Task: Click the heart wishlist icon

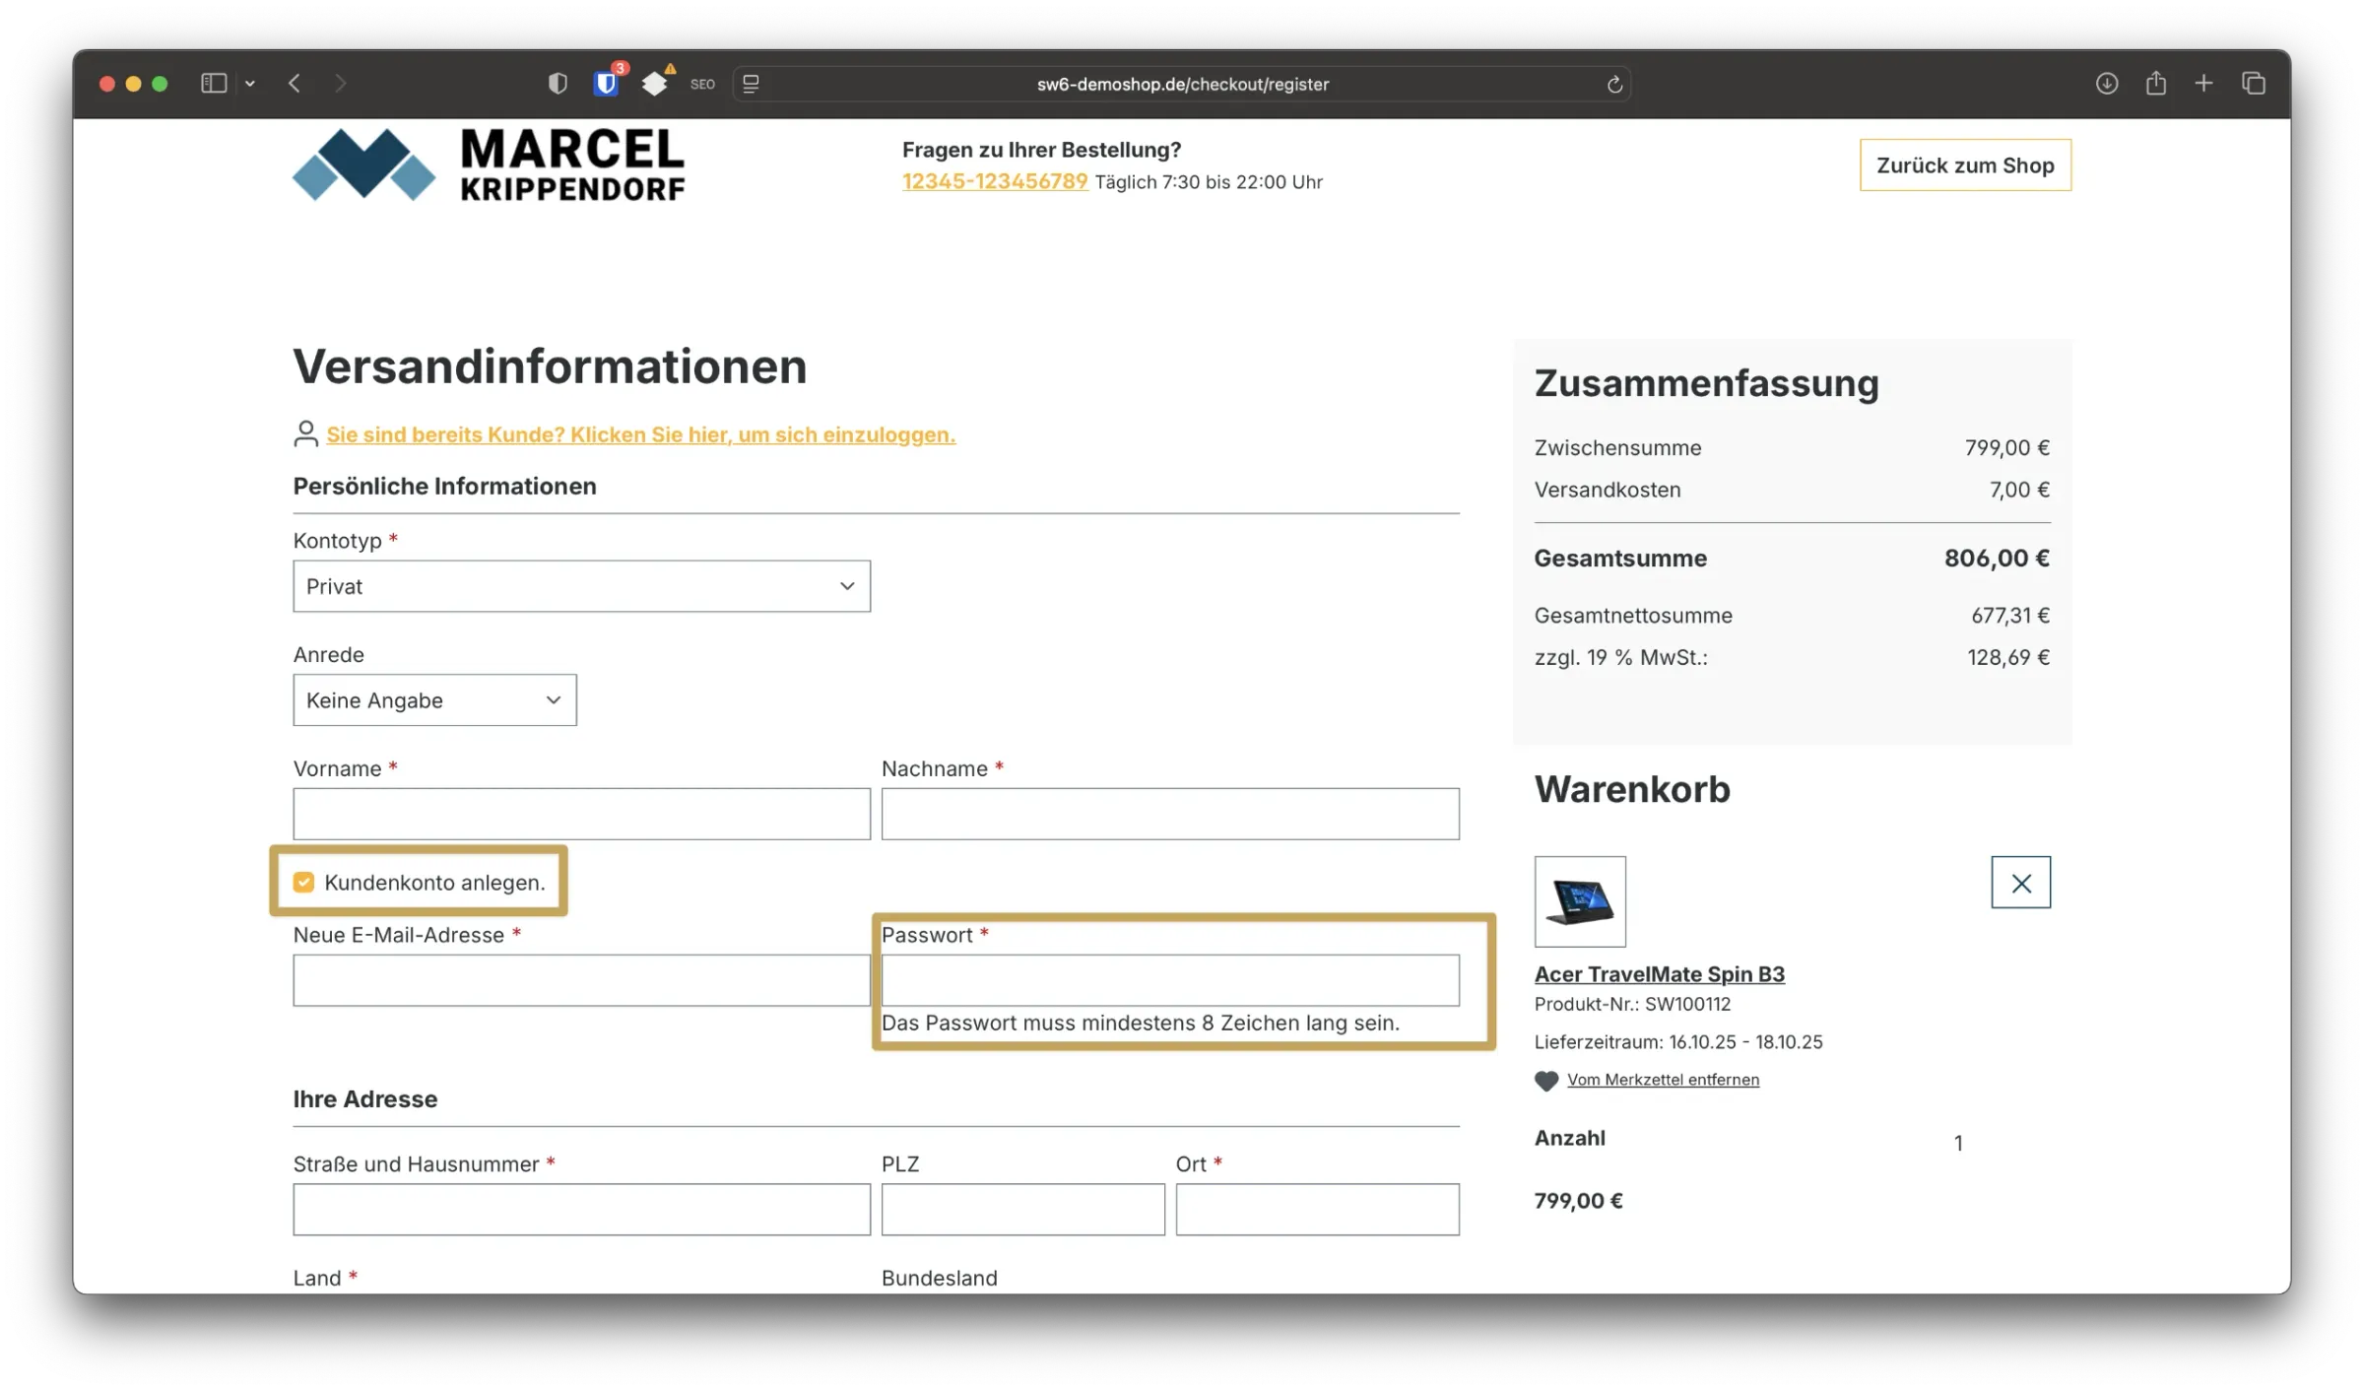Action: [1546, 1081]
